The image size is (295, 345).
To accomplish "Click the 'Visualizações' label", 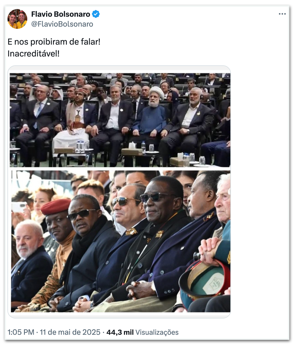I will pyautogui.click(x=157, y=332).
